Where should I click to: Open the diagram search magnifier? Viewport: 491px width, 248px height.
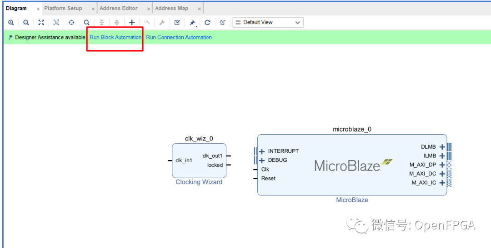click(x=86, y=23)
